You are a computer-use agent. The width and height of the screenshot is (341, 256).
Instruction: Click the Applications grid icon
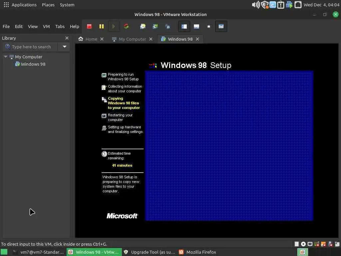[x=6, y=5]
